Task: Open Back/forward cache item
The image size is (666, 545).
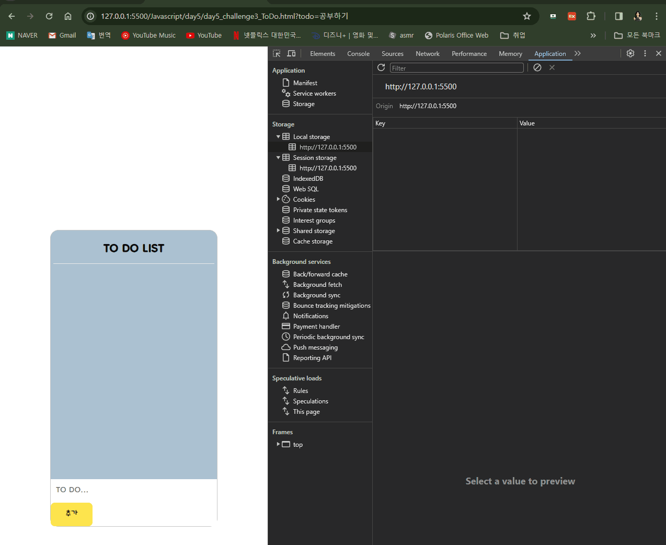Action: [320, 274]
